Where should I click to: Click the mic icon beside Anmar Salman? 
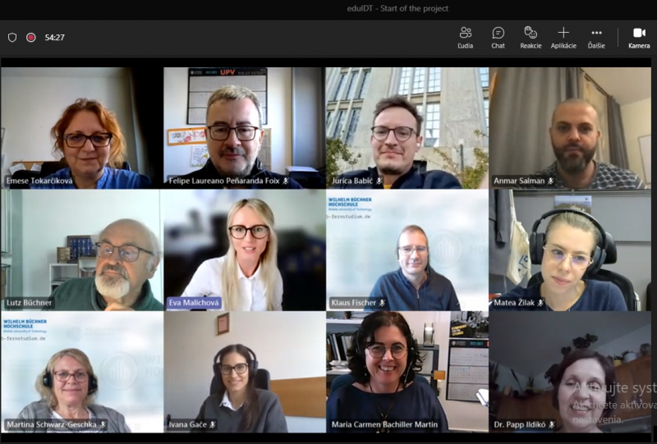551,181
